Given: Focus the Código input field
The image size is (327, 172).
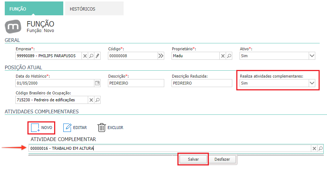Looking at the screenshot, I should tap(133, 56).
